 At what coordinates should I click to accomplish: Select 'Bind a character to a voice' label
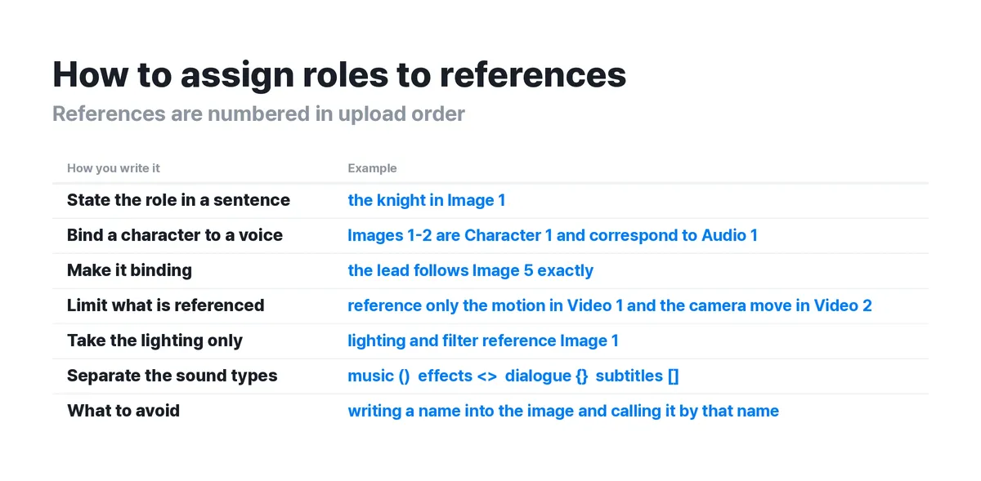click(175, 235)
